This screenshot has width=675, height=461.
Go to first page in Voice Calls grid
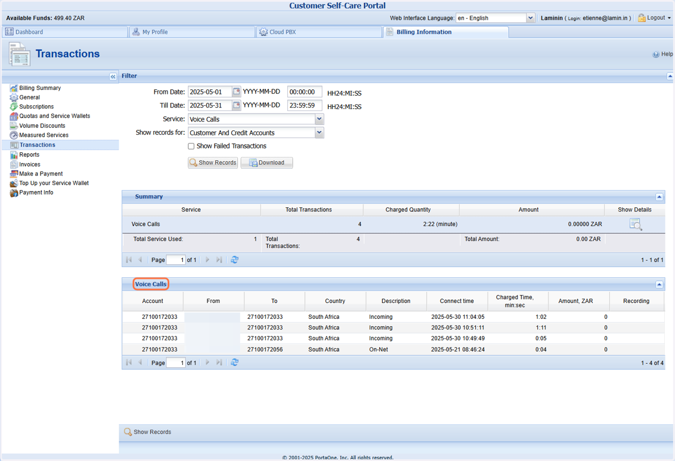click(x=129, y=363)
